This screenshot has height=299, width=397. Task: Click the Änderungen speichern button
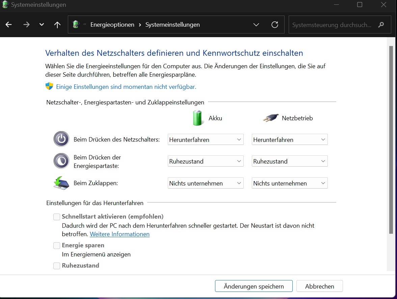point(254,286)
